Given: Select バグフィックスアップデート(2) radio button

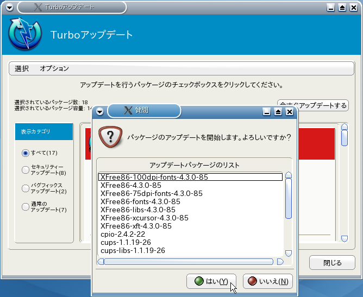Looking at the screenshot, I should coord(25,188).
